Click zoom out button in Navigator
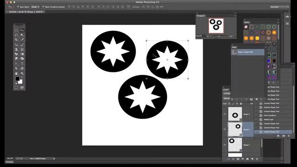Image resolution: width=297 pixels, height=167 pixels. point(208,36)
